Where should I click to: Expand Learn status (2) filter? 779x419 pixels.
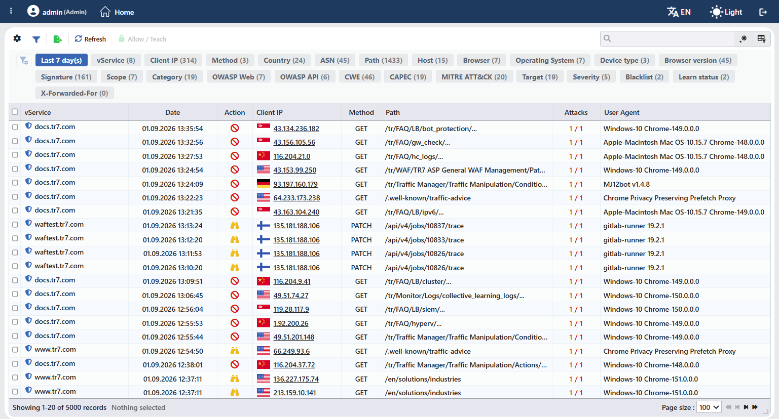pos(703,77)
